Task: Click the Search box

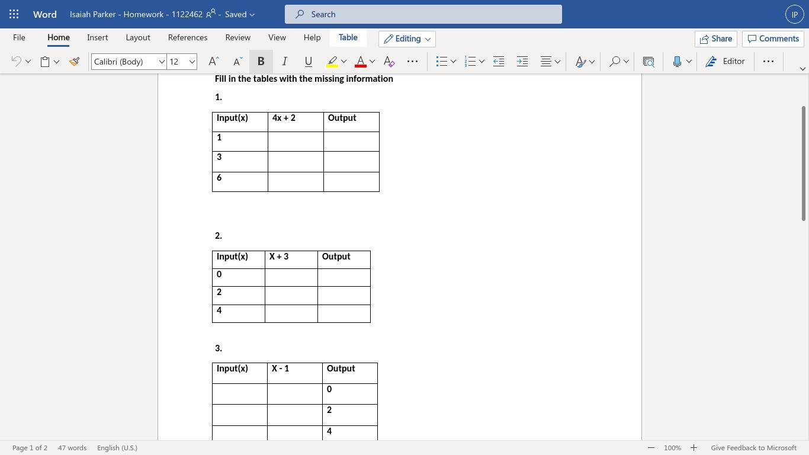Action: pyautogui.click(x=423, y=14)
